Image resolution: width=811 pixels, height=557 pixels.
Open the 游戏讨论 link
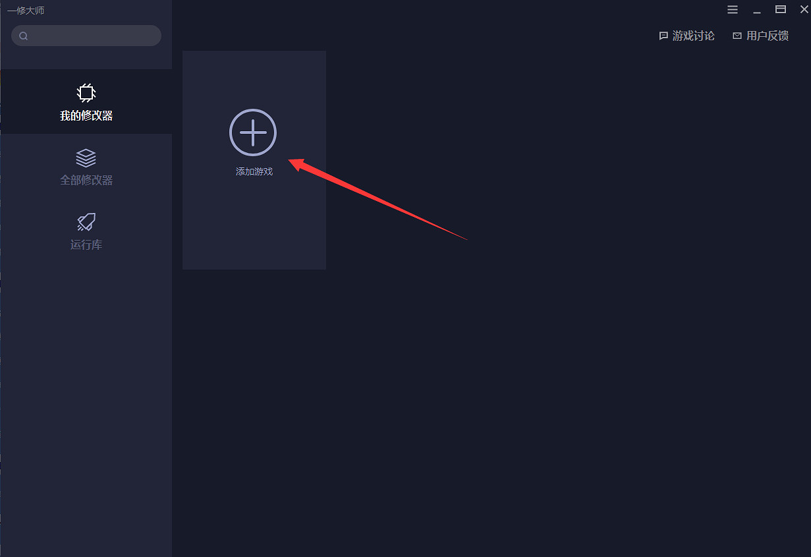point(693,36)
